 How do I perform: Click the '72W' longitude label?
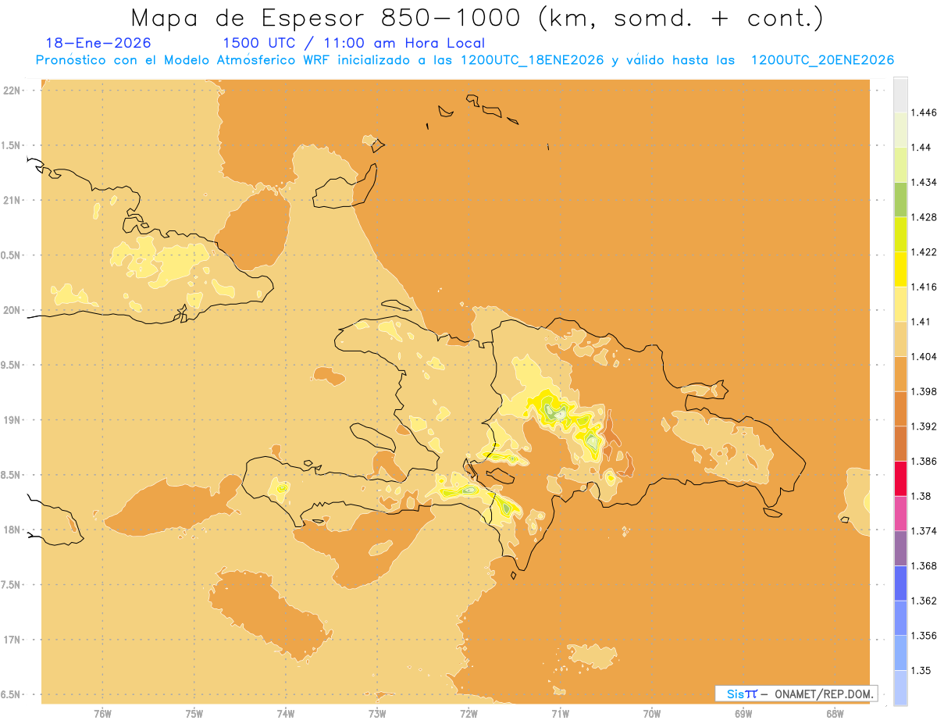pos(468,713)
